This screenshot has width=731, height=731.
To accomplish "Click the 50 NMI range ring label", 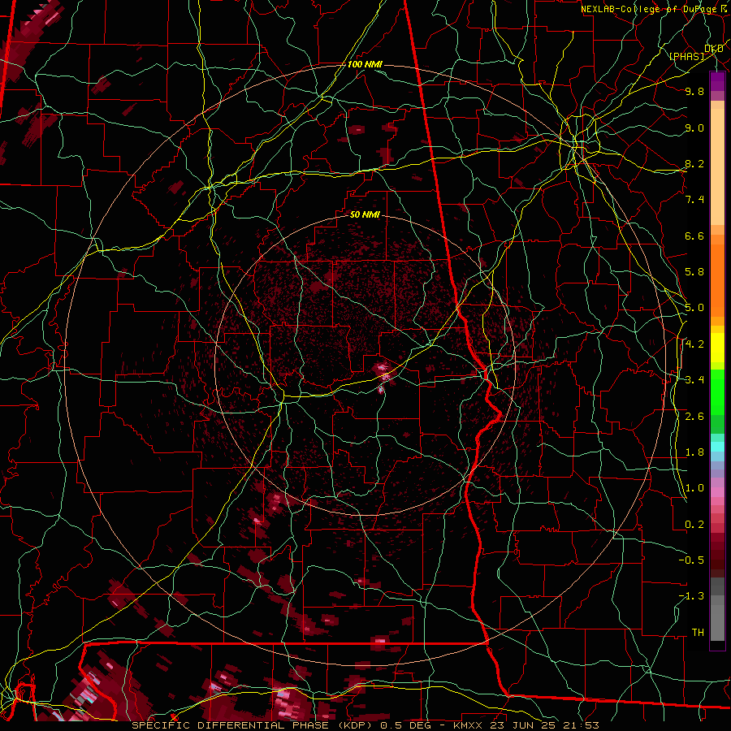I will [x=365, y=215].
